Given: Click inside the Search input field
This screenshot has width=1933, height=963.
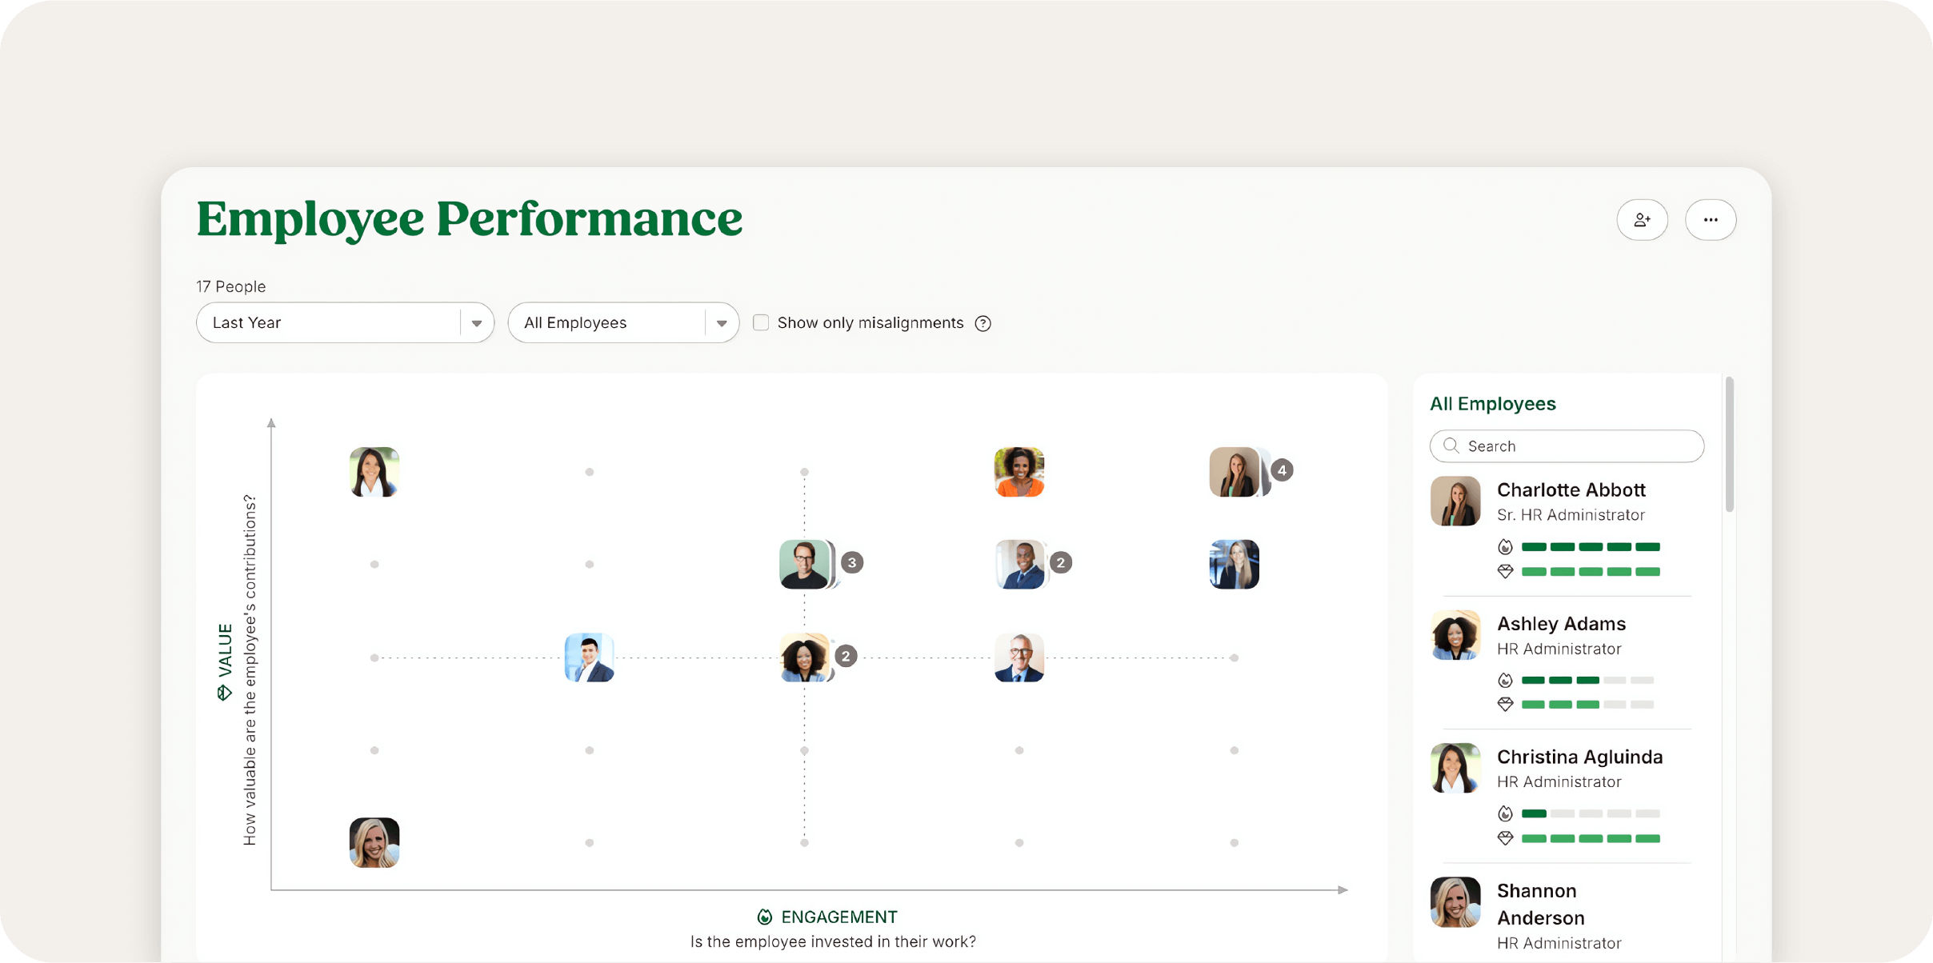Looking at the screenshot, I should [x=1566, y=446].
